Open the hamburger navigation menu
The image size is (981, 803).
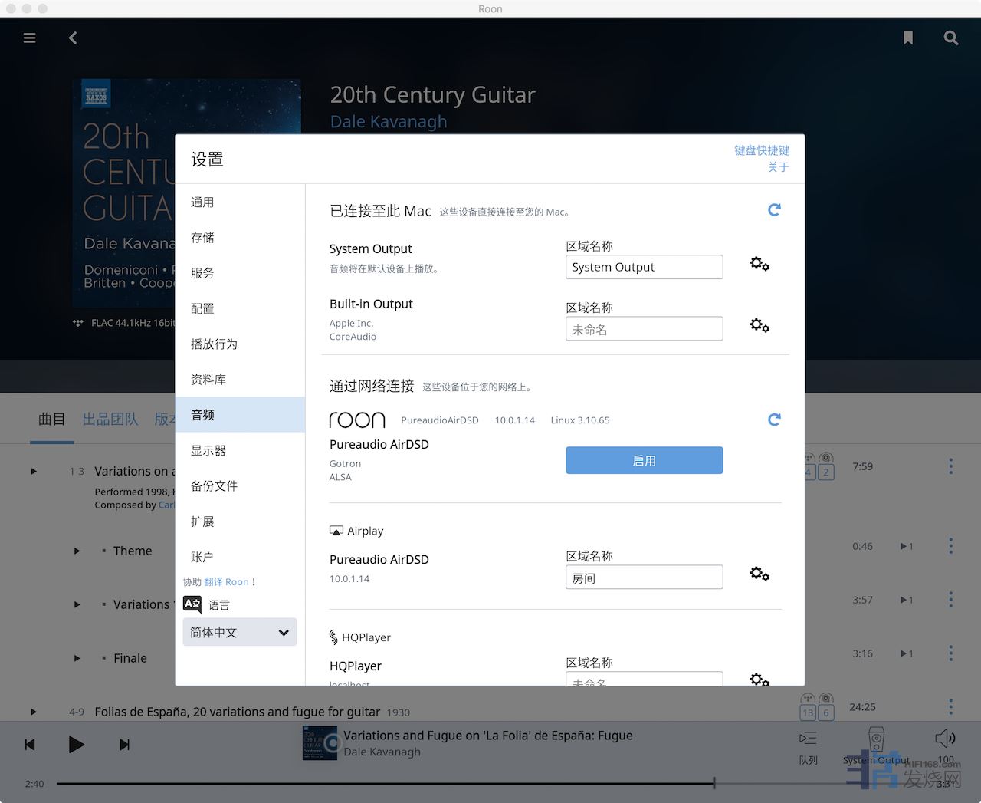point(30,38)
